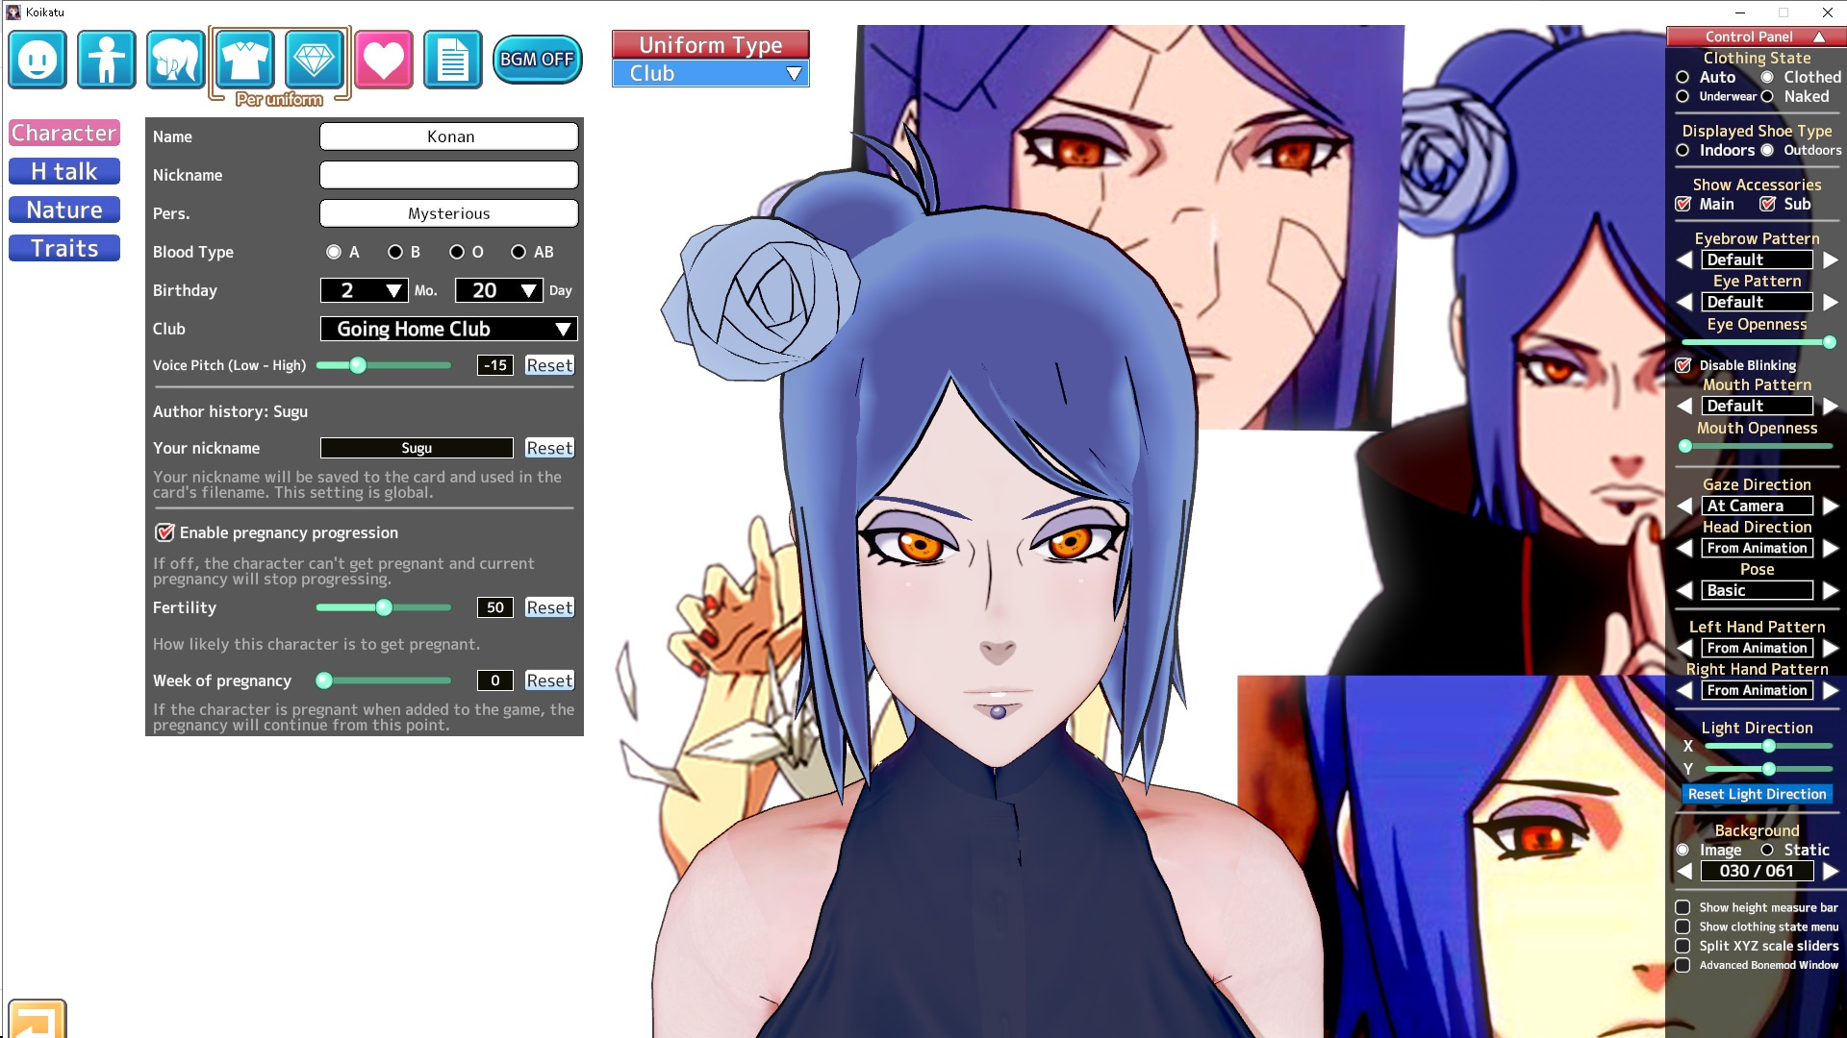Open Uniform Type dropdown showing Club
1847x1038 pixels.
click(711, 73)
